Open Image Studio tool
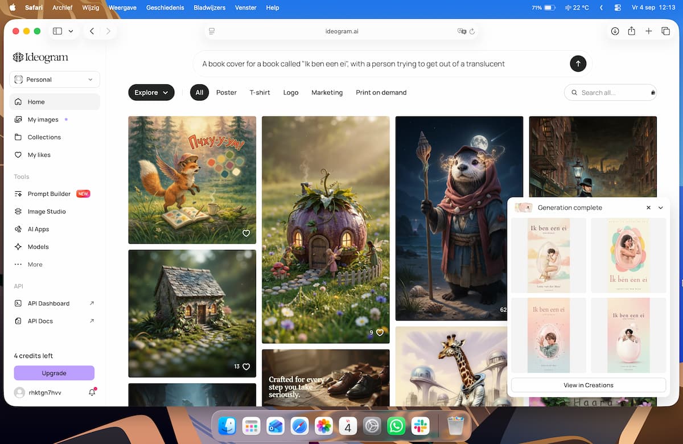 (55, 211)
